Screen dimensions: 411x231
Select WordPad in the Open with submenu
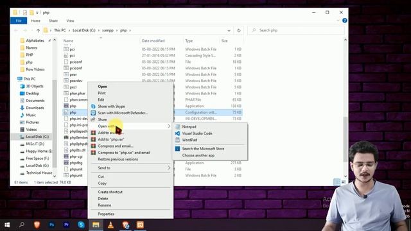pos(189,140)
